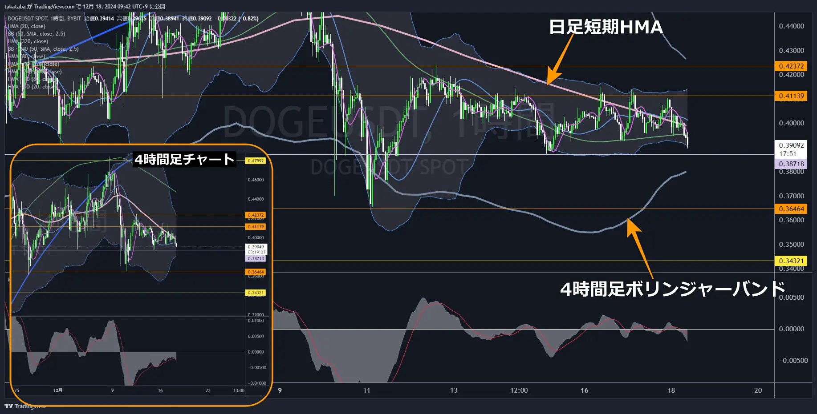Click the orange 0.42372 price label
817x414 pixels.
click(x=791, y=66)
